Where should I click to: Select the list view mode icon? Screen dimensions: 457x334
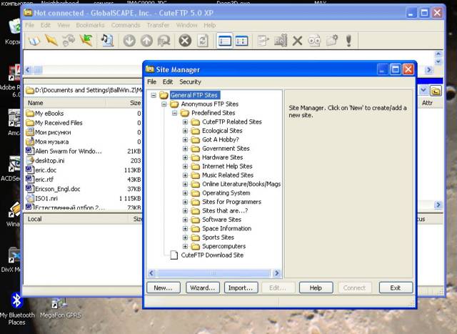coord(225,41)
